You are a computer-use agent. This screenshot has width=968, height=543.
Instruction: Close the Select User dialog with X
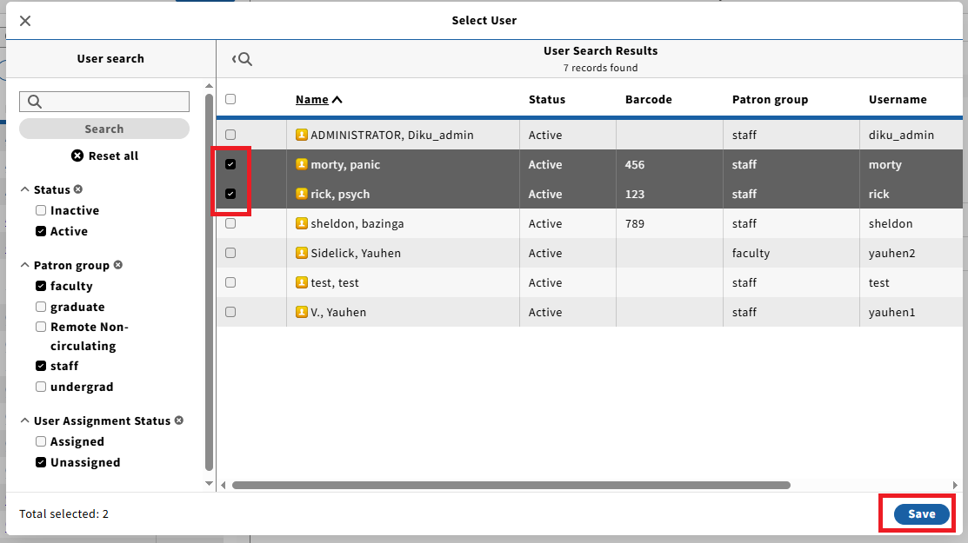25,21
